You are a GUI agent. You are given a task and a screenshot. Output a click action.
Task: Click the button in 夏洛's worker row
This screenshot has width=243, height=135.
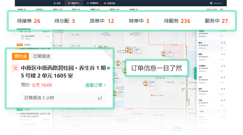pyautogui.click(x=221, y=48)
